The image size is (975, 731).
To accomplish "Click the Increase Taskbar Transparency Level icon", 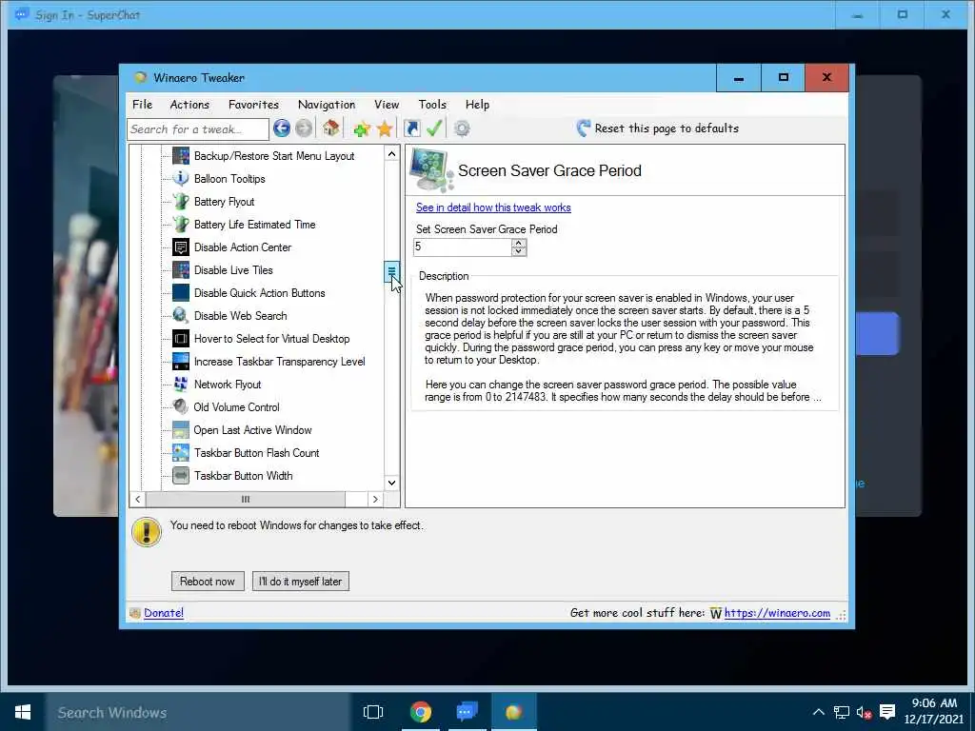I will (x=180, y=361).
